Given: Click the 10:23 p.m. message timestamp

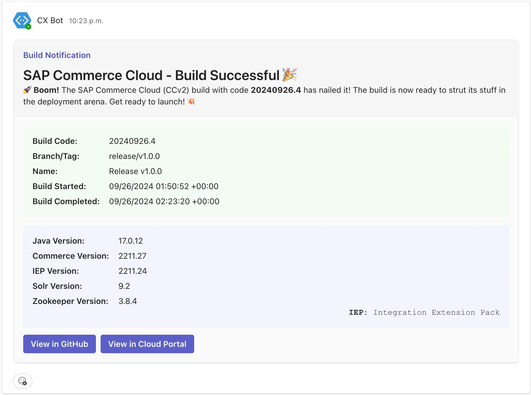Looking at the screenshot, I should click(x=86, y=21).
